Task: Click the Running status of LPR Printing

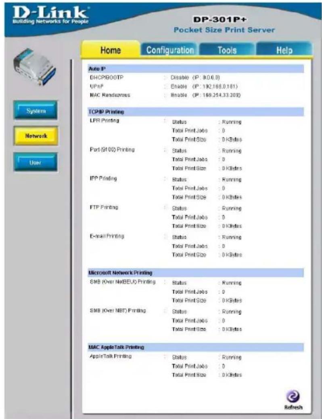Action: [x=232, y=122]
